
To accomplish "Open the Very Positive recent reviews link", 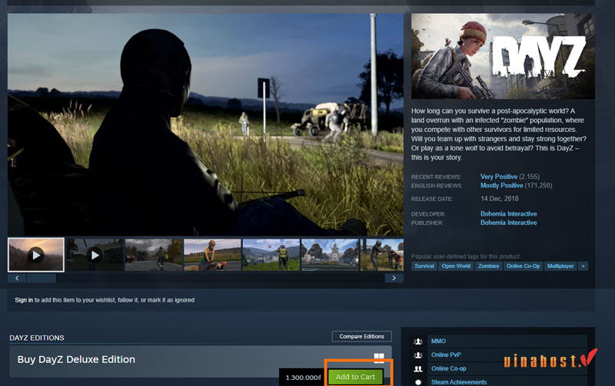I will coord(498,177).
